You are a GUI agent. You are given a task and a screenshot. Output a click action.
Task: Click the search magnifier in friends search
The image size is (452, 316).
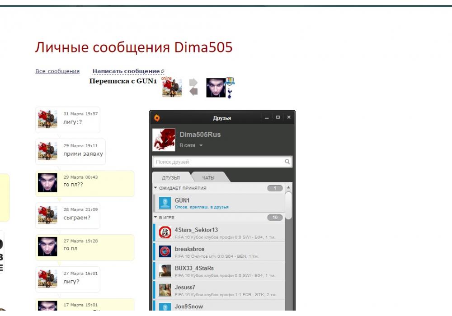click(x=287, y=162)
